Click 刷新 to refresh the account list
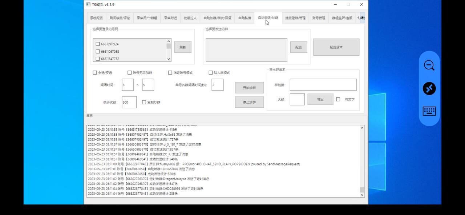This screenshot has width=465, height=215. pos(183,47)
